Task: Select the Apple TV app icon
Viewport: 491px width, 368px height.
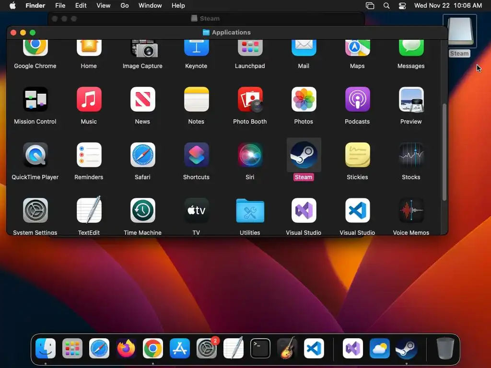Action: pyautogui.click(x=196, y=210)
